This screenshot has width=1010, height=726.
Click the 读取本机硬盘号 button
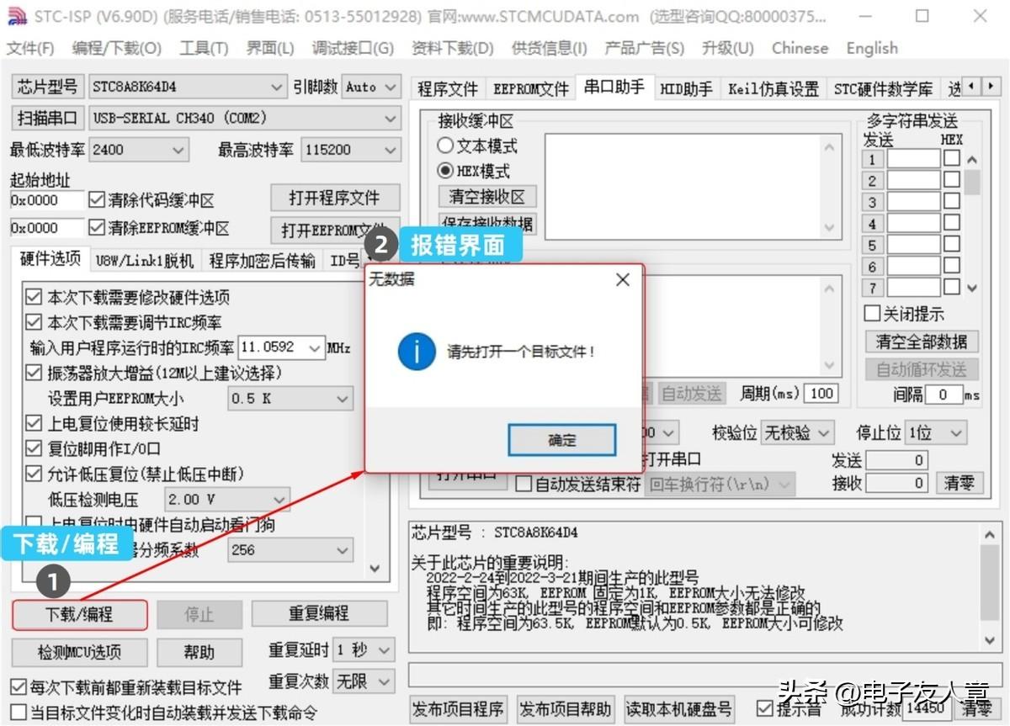coord(679,709)
